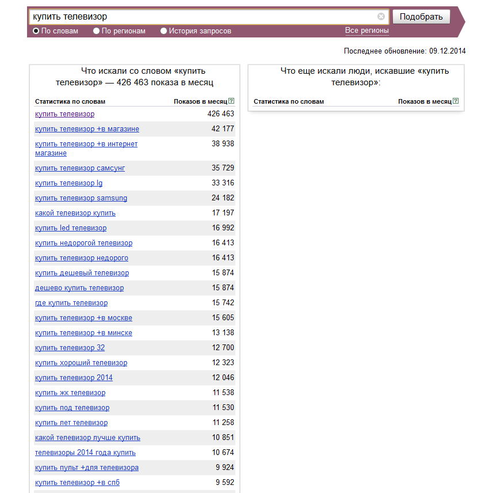This screenshot has width=485, height=493.
Task: Open купить дешевый телевизор link
Action: point(82,273)
